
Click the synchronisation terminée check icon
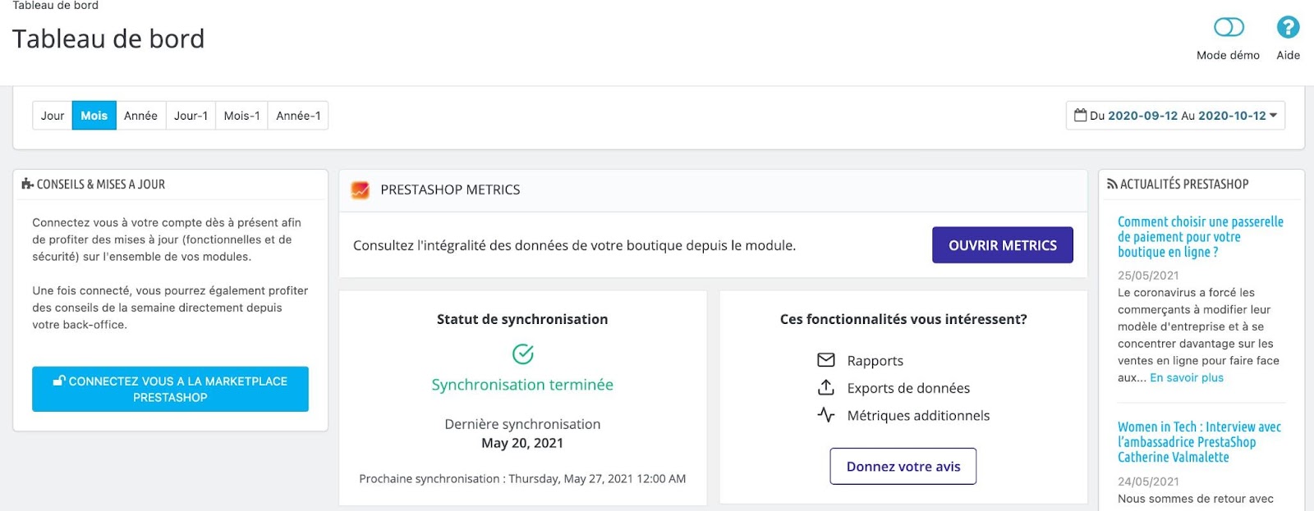(x=523, y=354)
